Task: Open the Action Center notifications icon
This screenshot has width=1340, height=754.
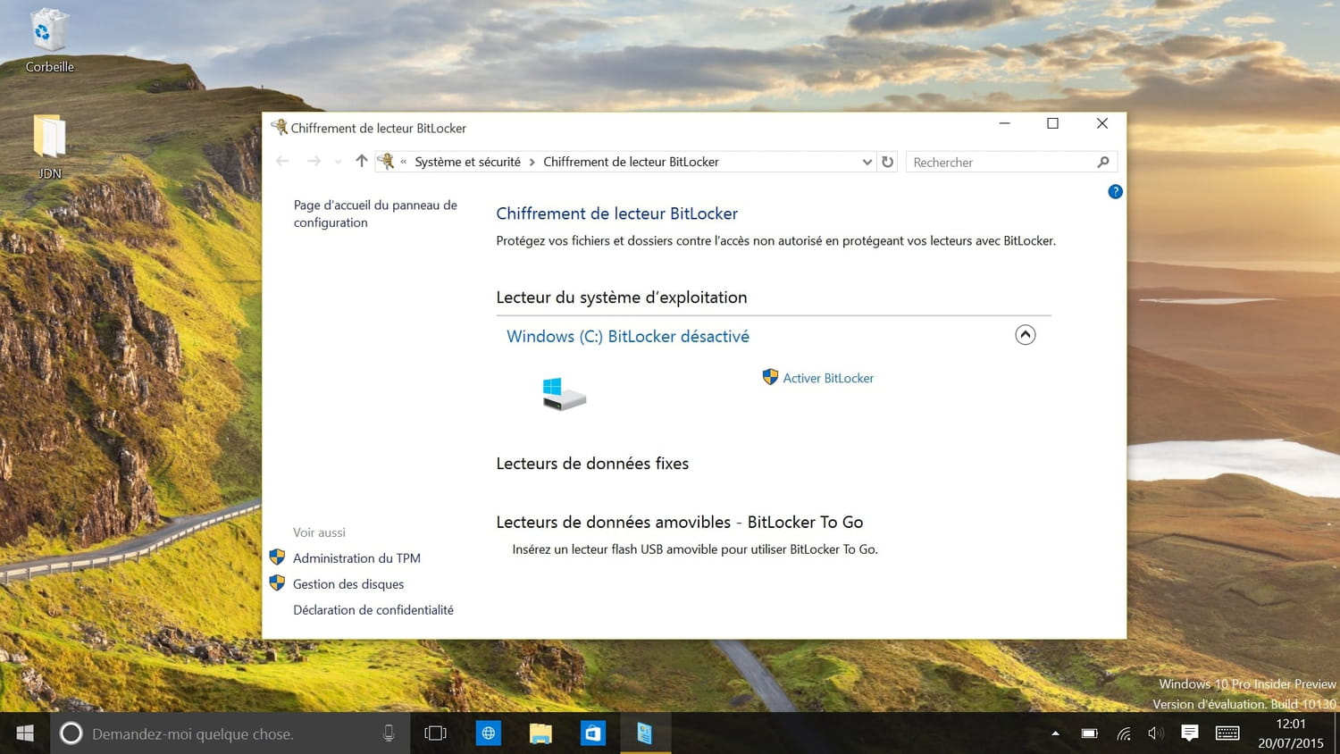Action: (1190, 733)
